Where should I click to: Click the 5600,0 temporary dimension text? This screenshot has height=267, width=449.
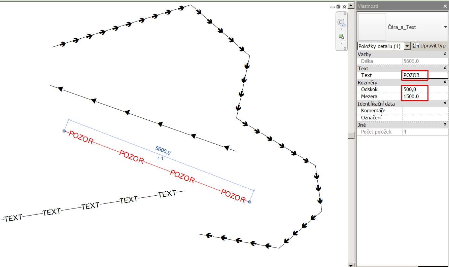(x=163, y=150)
